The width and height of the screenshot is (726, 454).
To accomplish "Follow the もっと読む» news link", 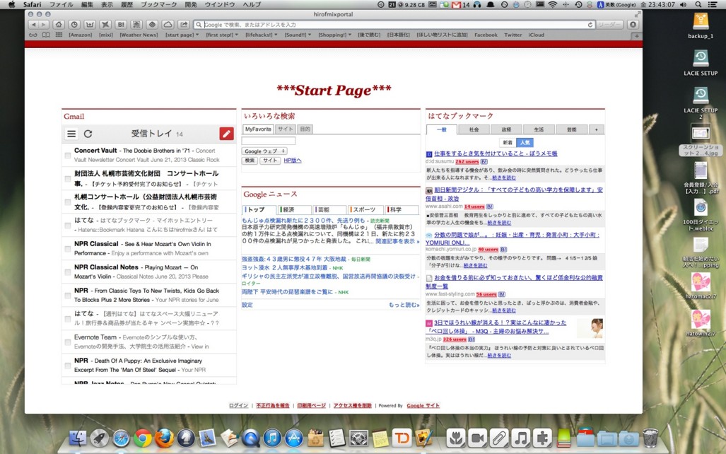I will pos(404,305).
